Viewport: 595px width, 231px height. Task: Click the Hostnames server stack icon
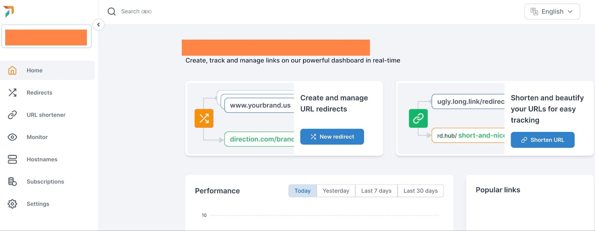click(x=12, y=159)
